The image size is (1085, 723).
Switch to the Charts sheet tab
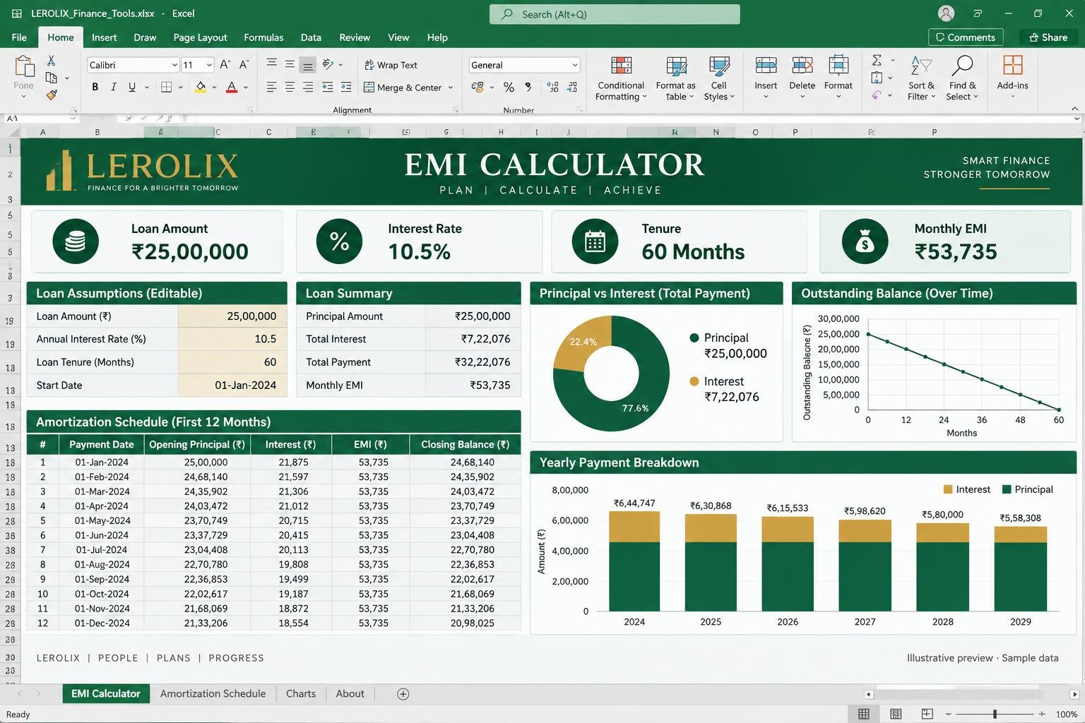point(301,694)
